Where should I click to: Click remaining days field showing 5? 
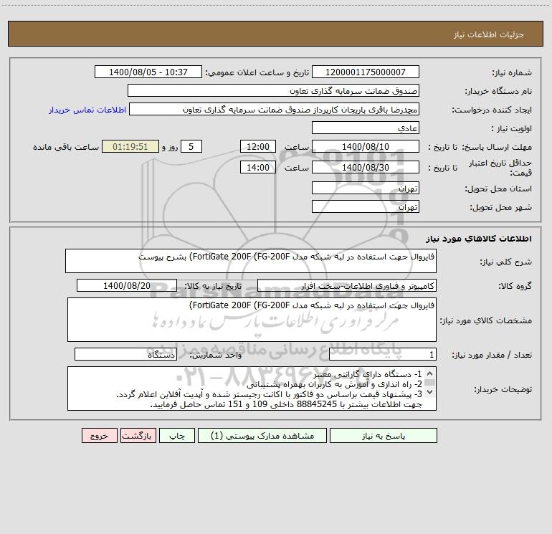[191, 146]
